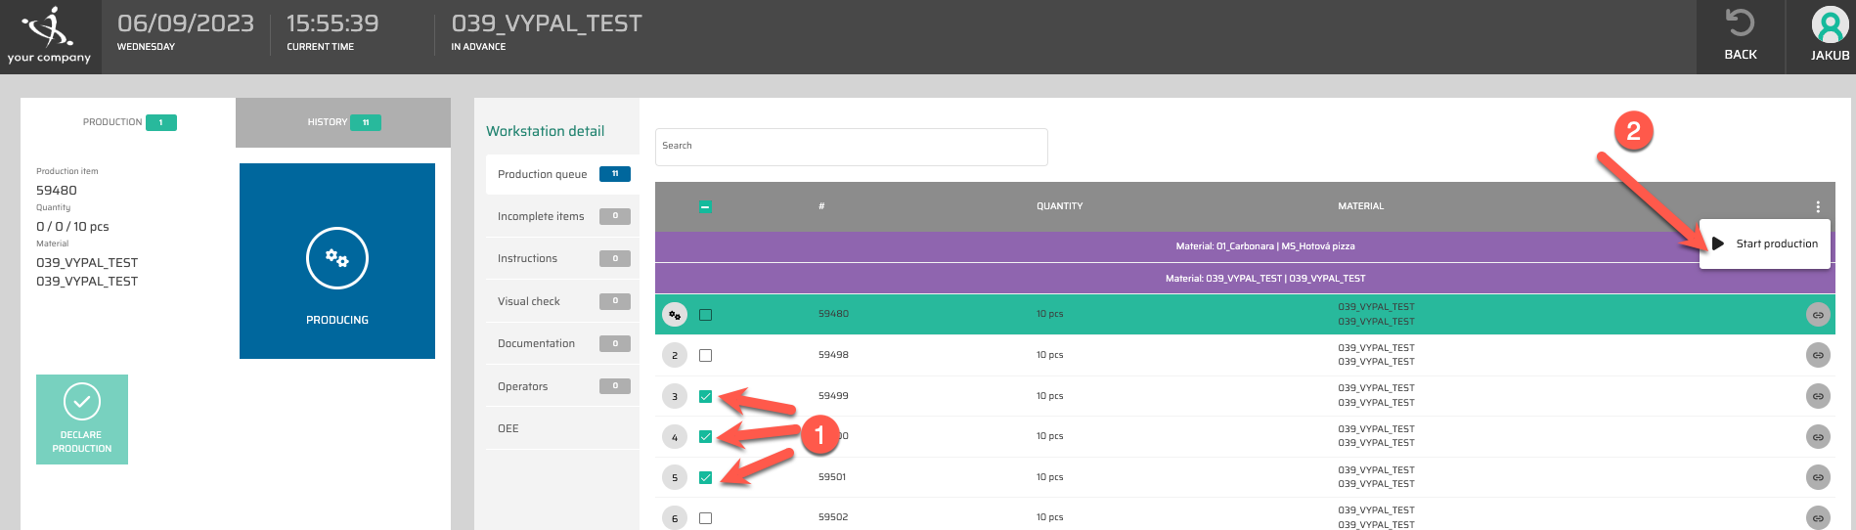The width and height of the screenshot is (1856, 530).
Task: Open the three-dot table options menu
Action: (x=1817, y=206)
